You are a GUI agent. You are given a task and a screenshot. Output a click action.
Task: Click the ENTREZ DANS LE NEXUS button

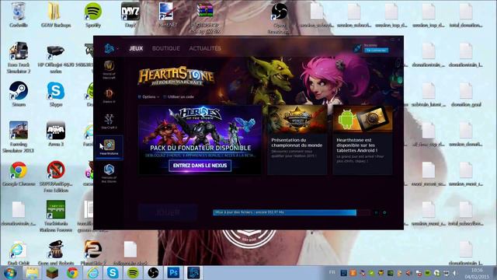click(200, 166)
